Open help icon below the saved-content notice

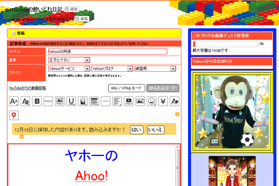[x=22, y=137]
